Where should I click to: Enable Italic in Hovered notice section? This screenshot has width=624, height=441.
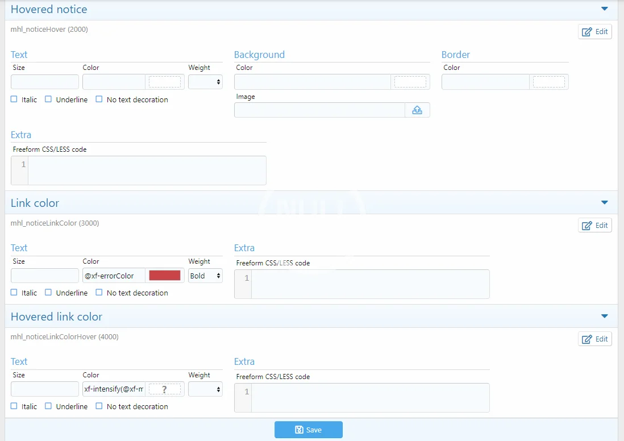tap(14, 99)
